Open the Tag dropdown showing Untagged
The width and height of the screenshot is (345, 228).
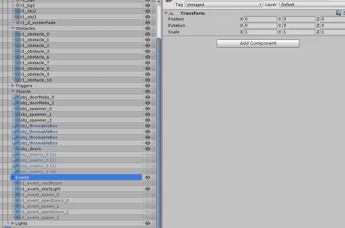[224, 4]
